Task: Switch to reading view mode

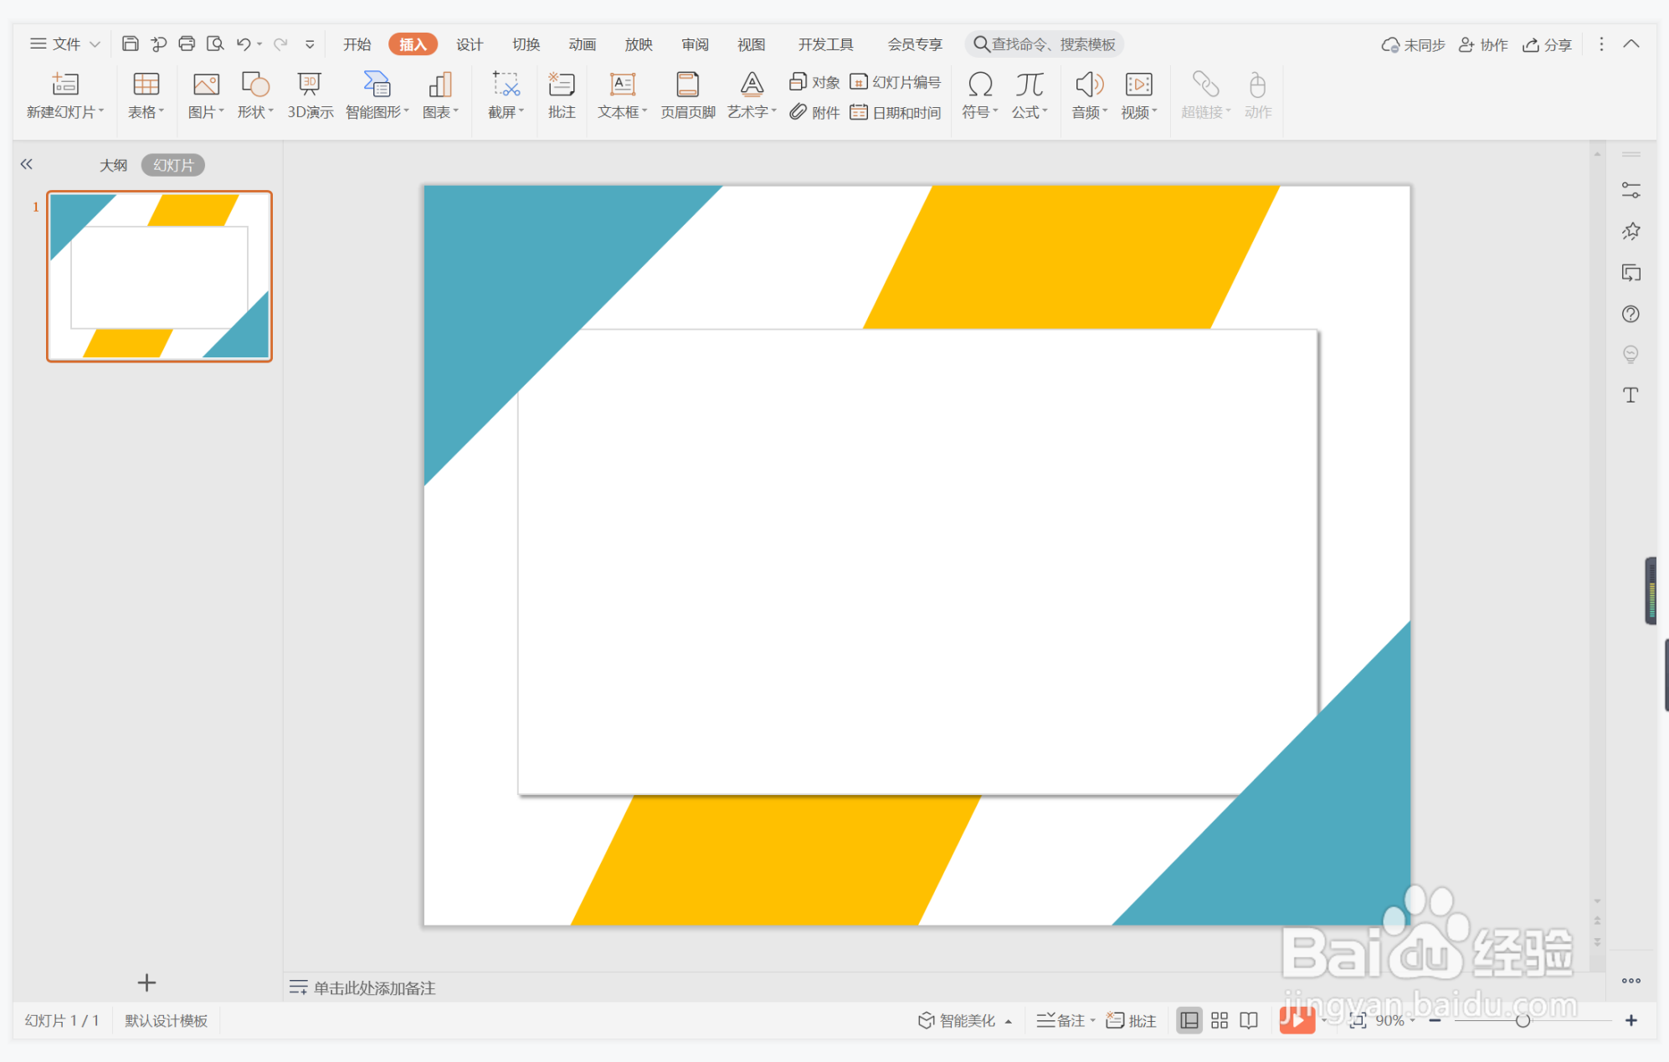Action: click(x=1248, y=1020)
